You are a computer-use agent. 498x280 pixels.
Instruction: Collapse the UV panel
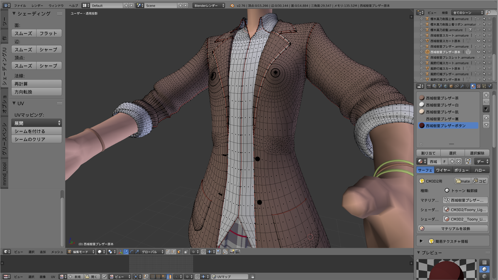14,103
